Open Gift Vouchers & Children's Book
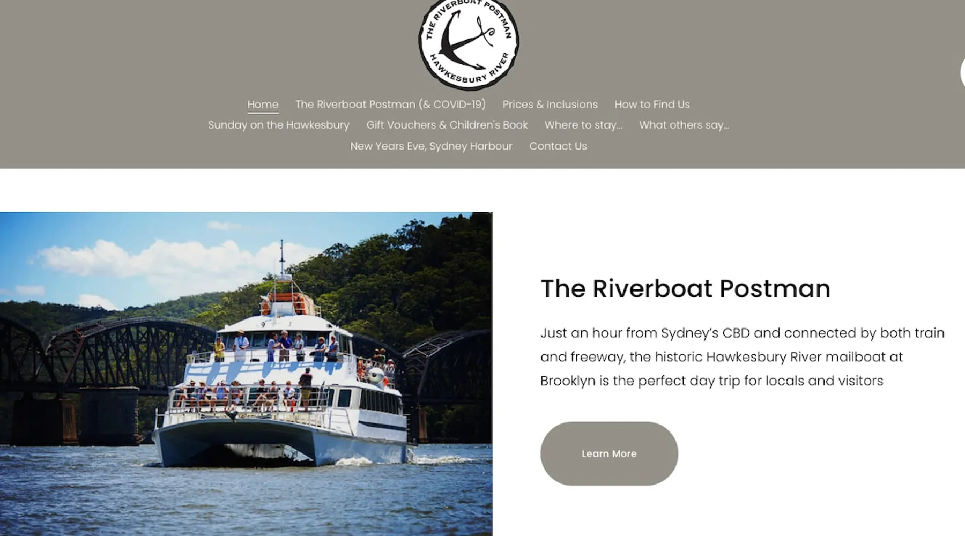Image resolution: width=965 pixels, height=536 pixels. [447, 125]
